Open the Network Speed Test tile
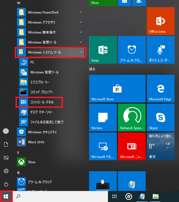The height and width of the screenshot is (202, 179). pos(132,117)
